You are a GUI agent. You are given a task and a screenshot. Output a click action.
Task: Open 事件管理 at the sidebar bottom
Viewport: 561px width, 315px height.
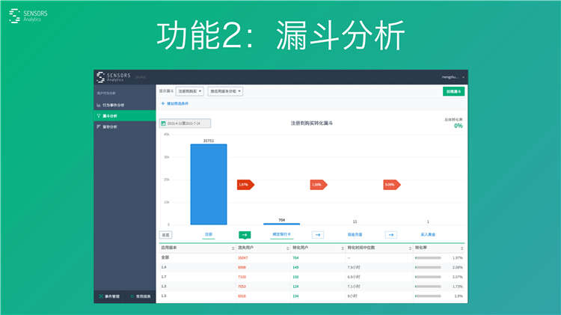pyautogui.click(x=109, y=297)
